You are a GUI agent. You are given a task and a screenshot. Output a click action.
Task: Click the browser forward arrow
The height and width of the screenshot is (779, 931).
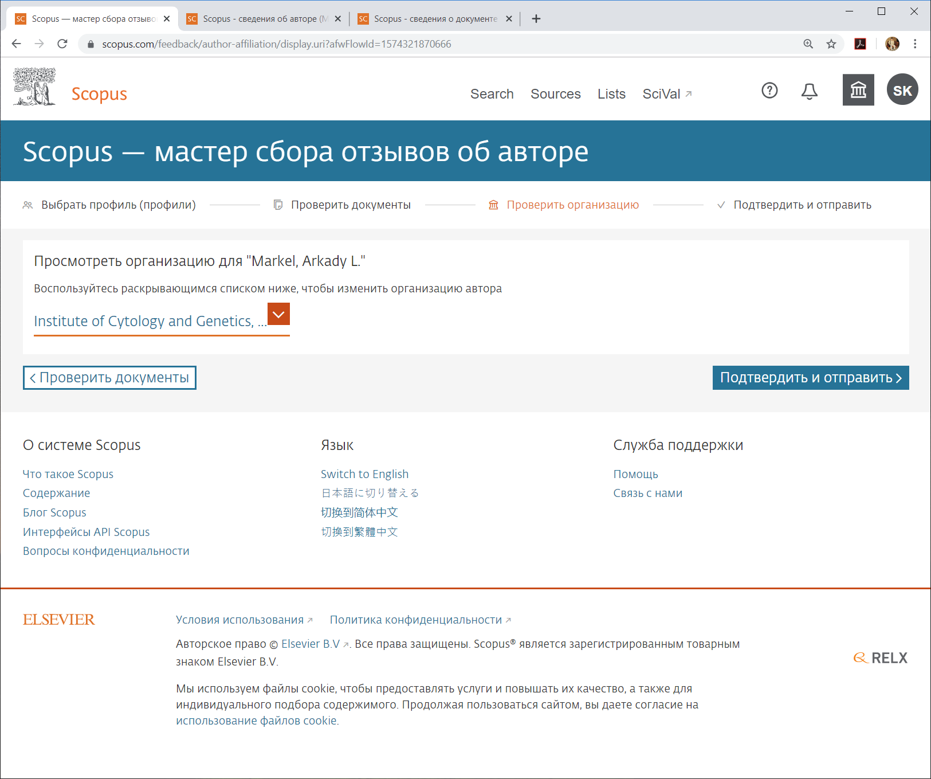[39, 44]
